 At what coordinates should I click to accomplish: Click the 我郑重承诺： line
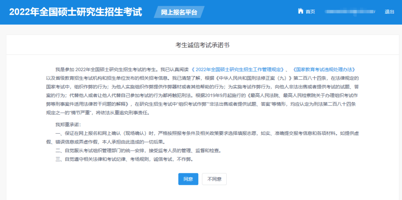click(x=68, y=125)
